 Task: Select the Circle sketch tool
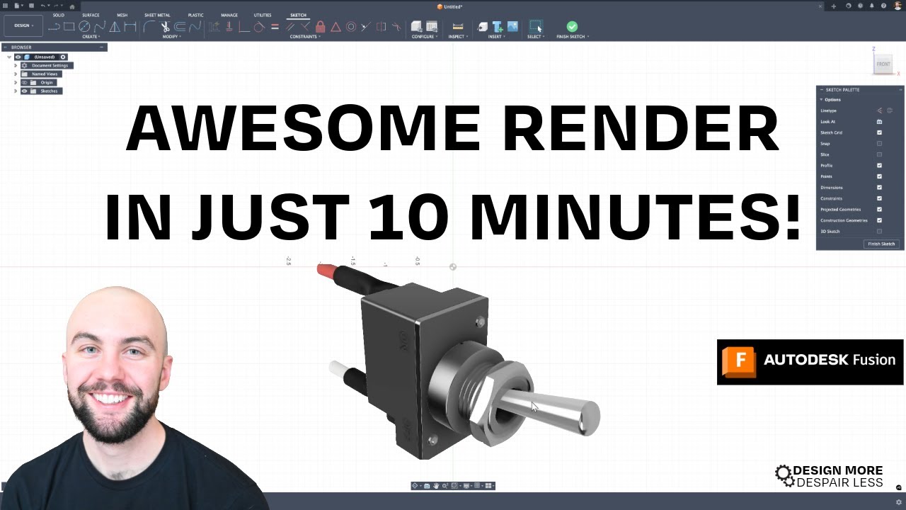[84, 27]
